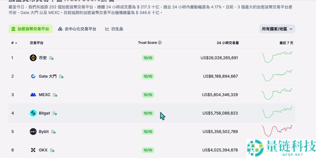Click the Bitget exchange logo icon

(33, 113)
